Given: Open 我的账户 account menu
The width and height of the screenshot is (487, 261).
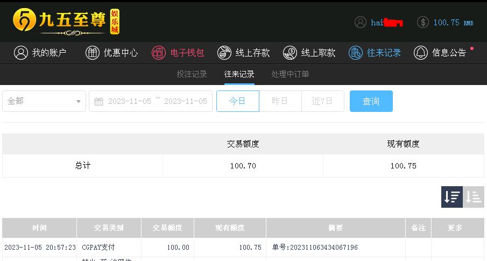Looking at the screenshot, I should click(40, 53).
